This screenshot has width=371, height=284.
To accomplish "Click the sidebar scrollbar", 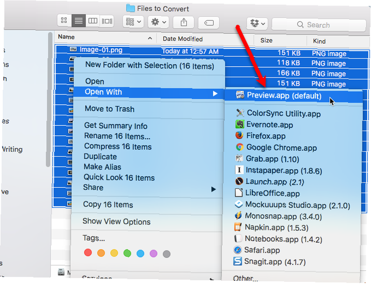I will click(49, 100).
